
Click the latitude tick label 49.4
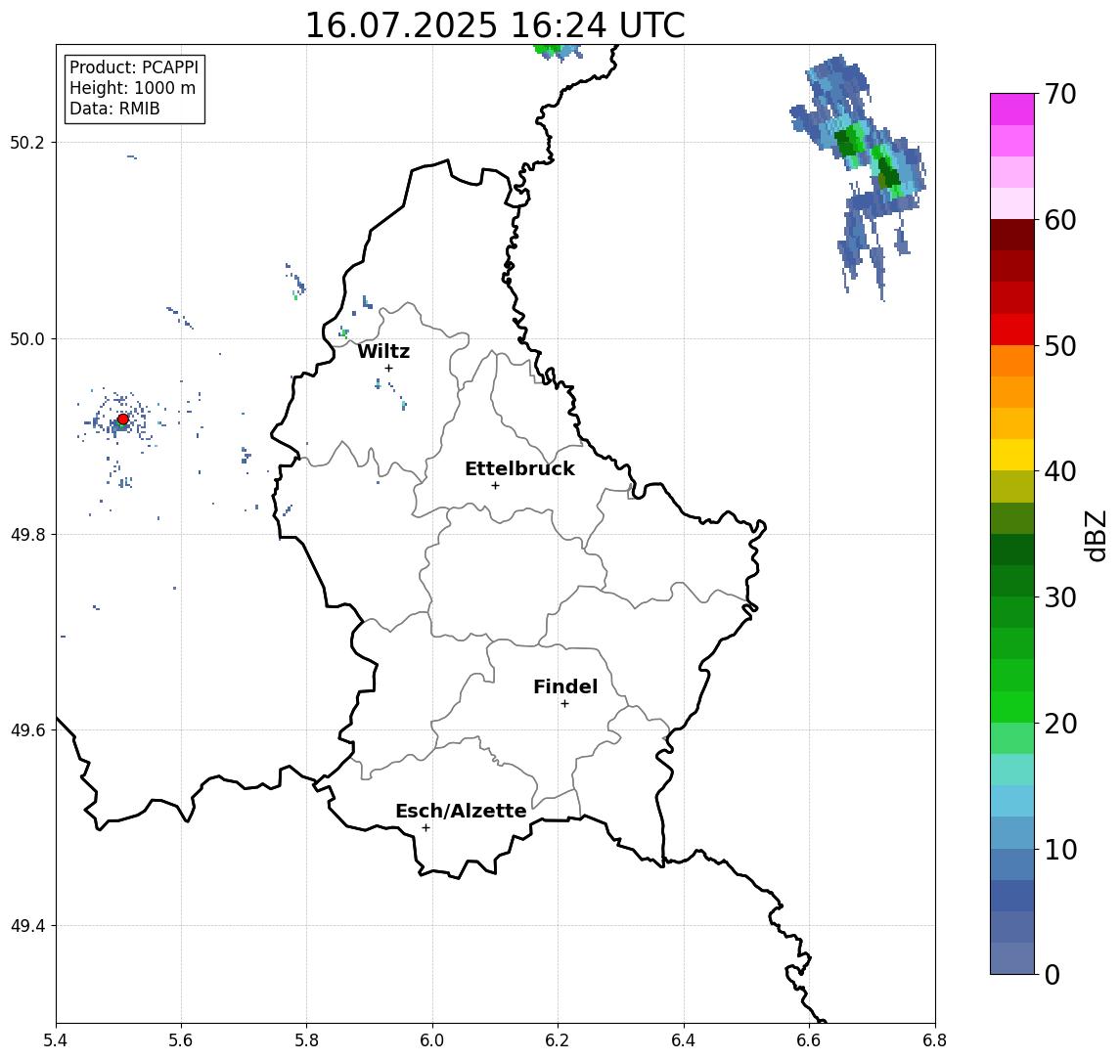click(27, 926)
